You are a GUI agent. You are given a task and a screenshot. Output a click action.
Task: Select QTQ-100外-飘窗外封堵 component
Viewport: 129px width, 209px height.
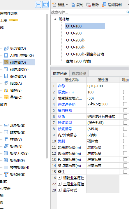tap(85, 54)
